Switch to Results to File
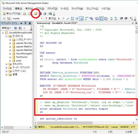 pos(106,19)
